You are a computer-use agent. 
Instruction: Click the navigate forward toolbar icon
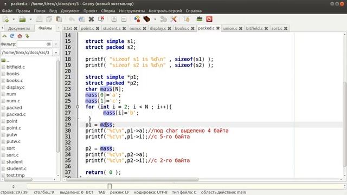click(x=124, y=19)
